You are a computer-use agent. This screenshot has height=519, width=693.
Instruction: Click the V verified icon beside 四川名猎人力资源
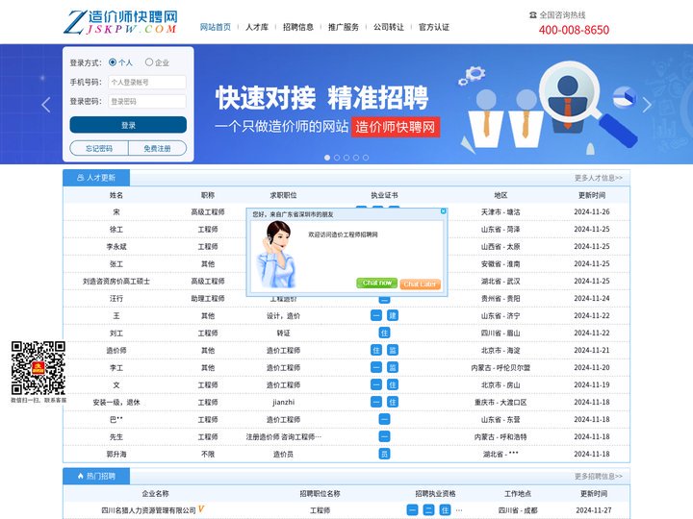(201, 509)
